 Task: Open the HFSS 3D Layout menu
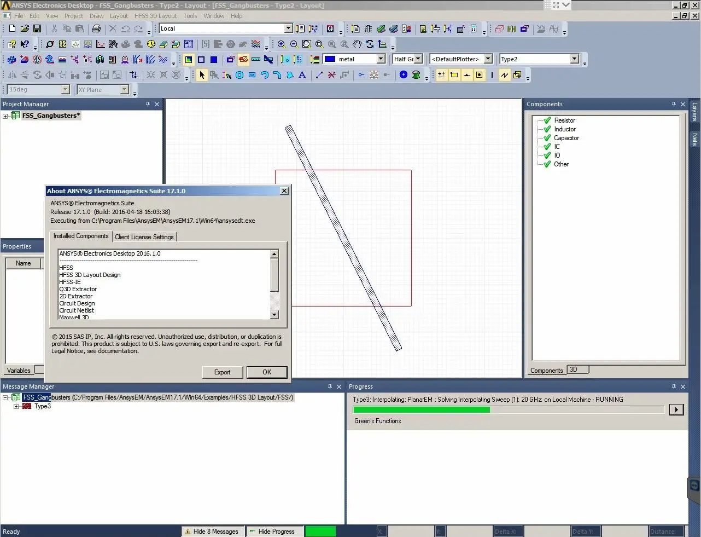point(155,16)
